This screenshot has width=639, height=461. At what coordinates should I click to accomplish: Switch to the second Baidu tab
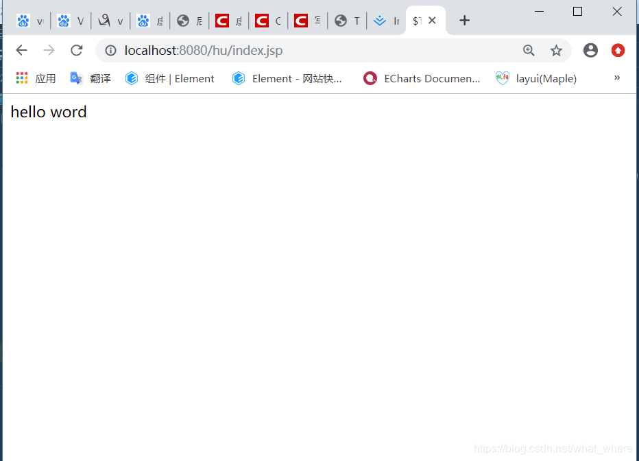coord(70,21)
